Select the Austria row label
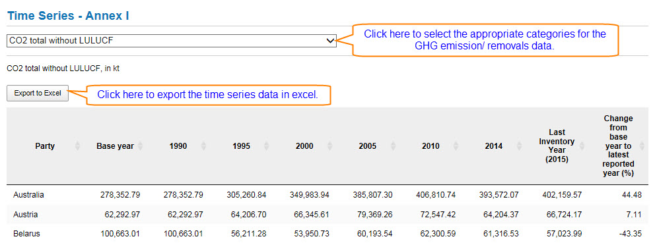The height and width of the screenshot is (243, 655). tap(26, 215)
